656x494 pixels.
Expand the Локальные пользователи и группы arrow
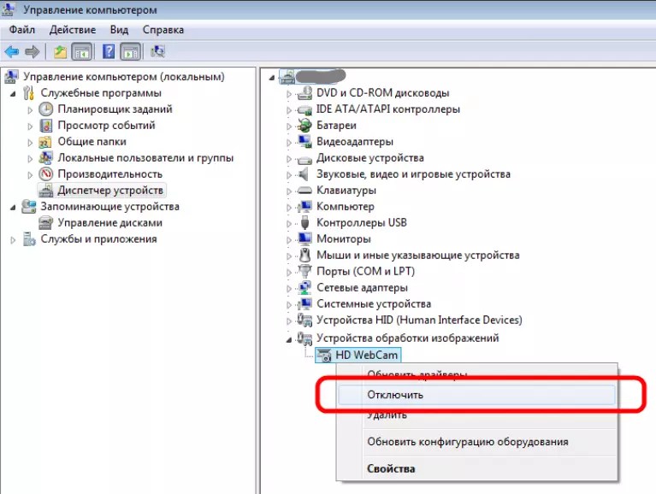click(30, 159)
